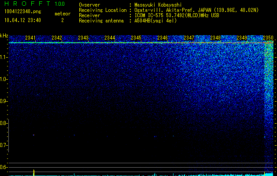Click time axis marker 2342
This screenshot has height=176, width=277.
pyautogui.click(x=57, y=38)
